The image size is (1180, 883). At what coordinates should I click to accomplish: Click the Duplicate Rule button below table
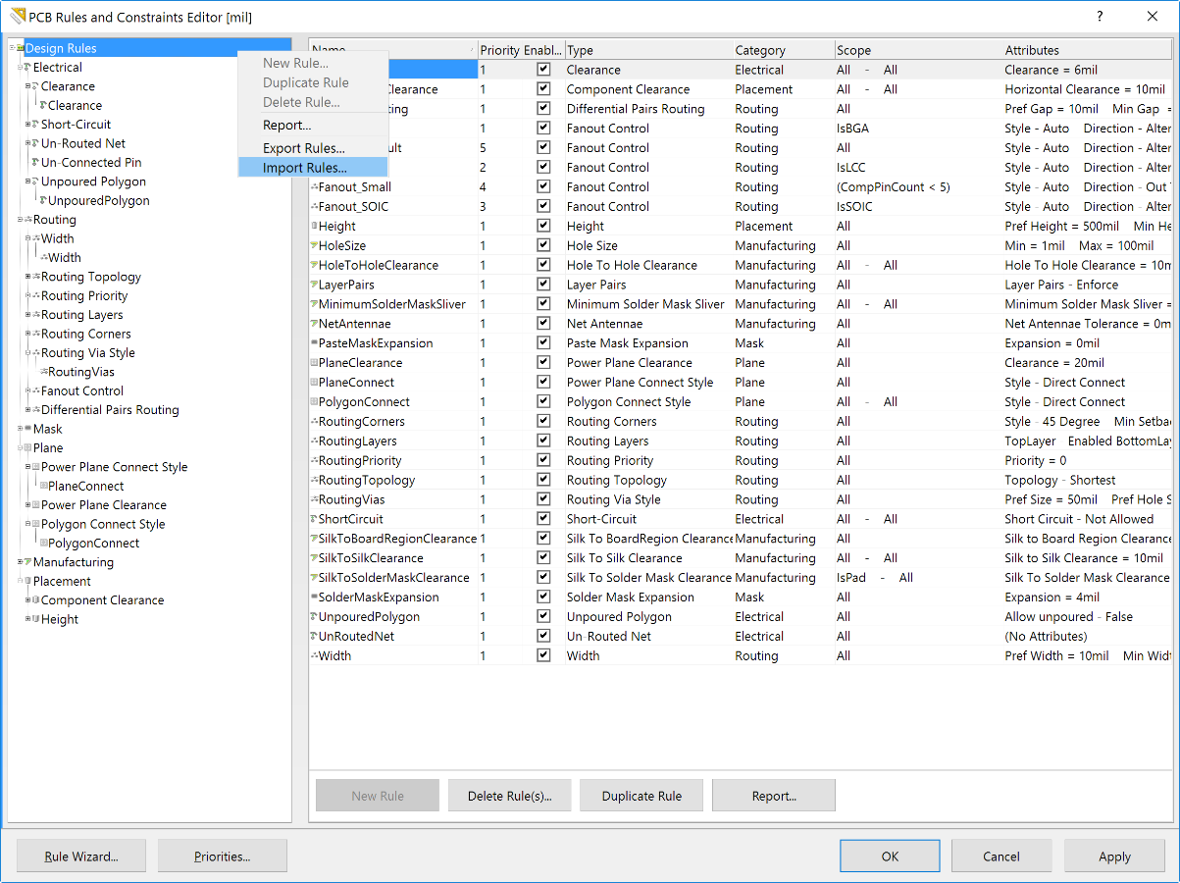tap(641, 796)
